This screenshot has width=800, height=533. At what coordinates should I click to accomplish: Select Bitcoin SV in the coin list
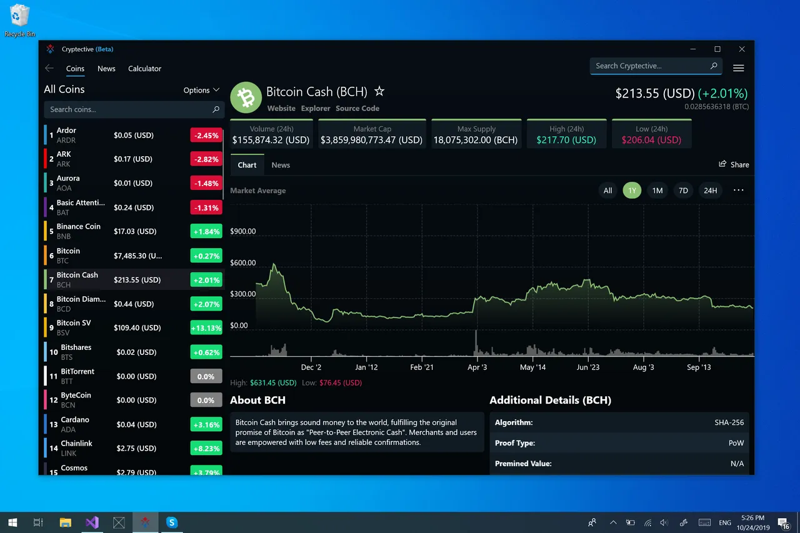(x=133, y=327)
